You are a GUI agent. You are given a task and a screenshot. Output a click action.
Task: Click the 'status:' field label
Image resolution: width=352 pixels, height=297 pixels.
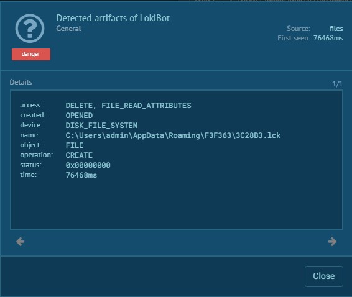(30, 165)
